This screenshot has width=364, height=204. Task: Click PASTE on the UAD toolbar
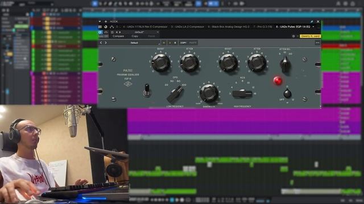(x=193, y=43)
